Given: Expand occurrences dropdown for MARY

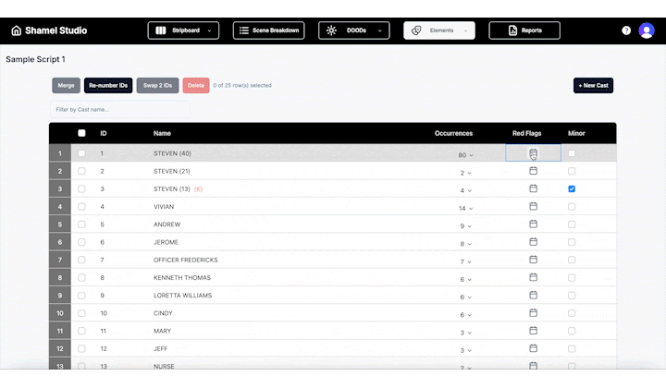Looking at the screenshot, I should pyautogui.click(x=466, y=333).
